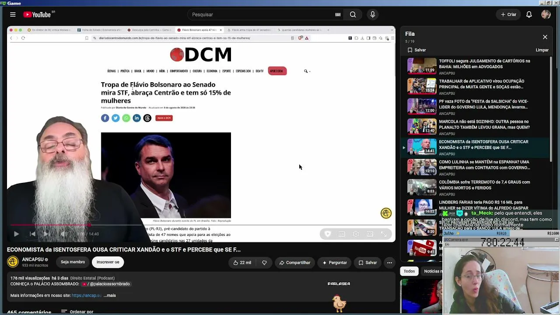Reload the page in the recorded browser
Screen dimensions: 560x315
pos(23,38)
